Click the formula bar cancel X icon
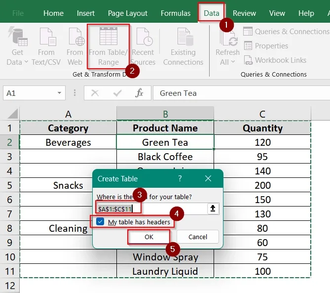This screenshot has height=293, width=330. click(95, 93)
